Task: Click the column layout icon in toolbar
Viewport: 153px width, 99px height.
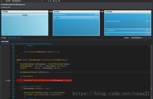Action: (59, 1)
